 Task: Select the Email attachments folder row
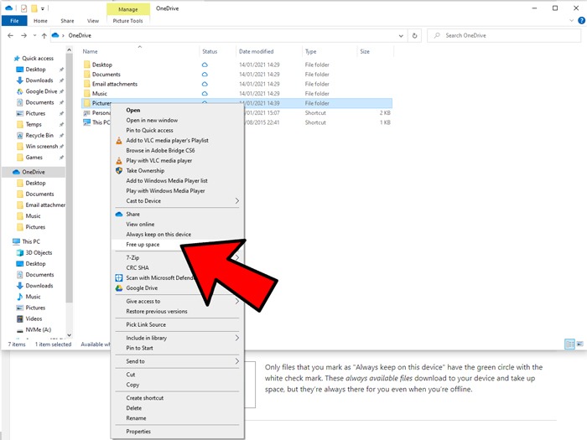coord(236,84)
